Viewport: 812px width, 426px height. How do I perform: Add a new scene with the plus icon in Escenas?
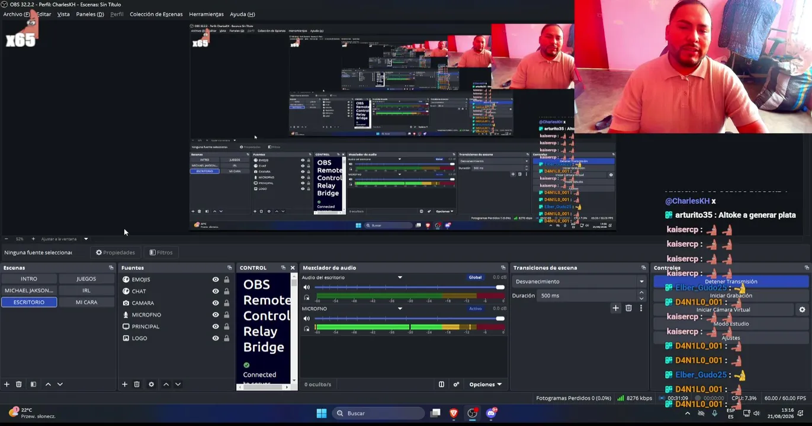tap(7, 385)
